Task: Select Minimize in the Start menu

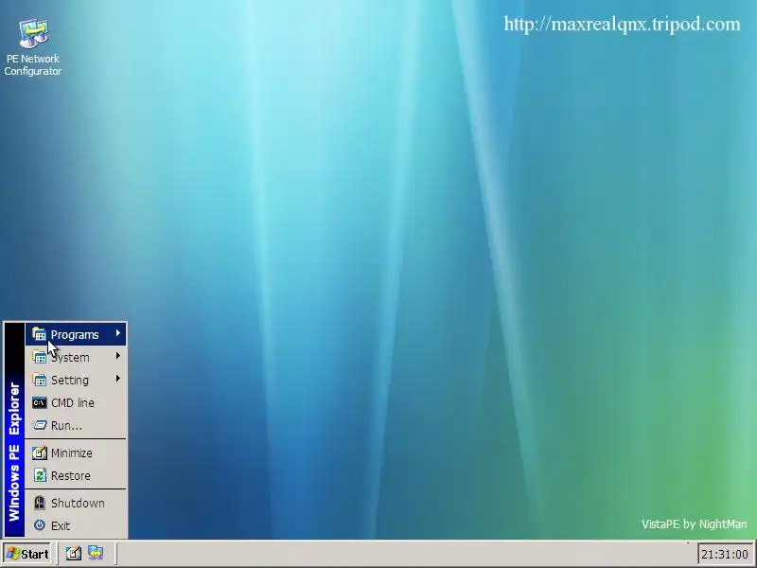Action: [x=76, y=453]
